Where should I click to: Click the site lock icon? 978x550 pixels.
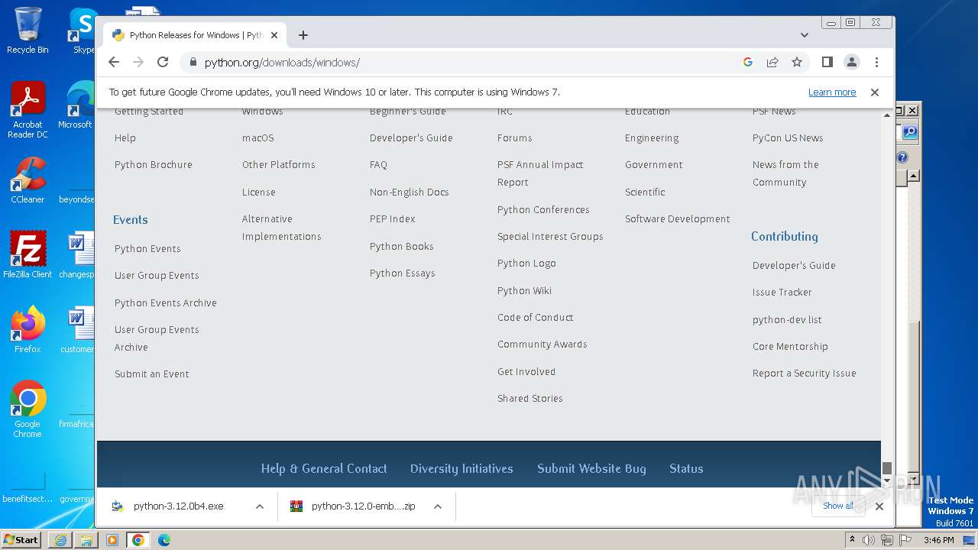193,63
